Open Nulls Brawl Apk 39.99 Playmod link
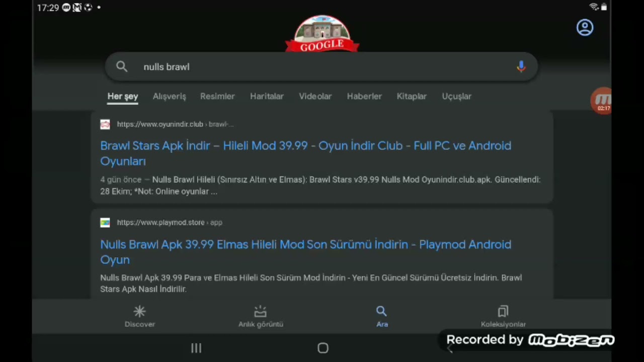 coord(305,252)
